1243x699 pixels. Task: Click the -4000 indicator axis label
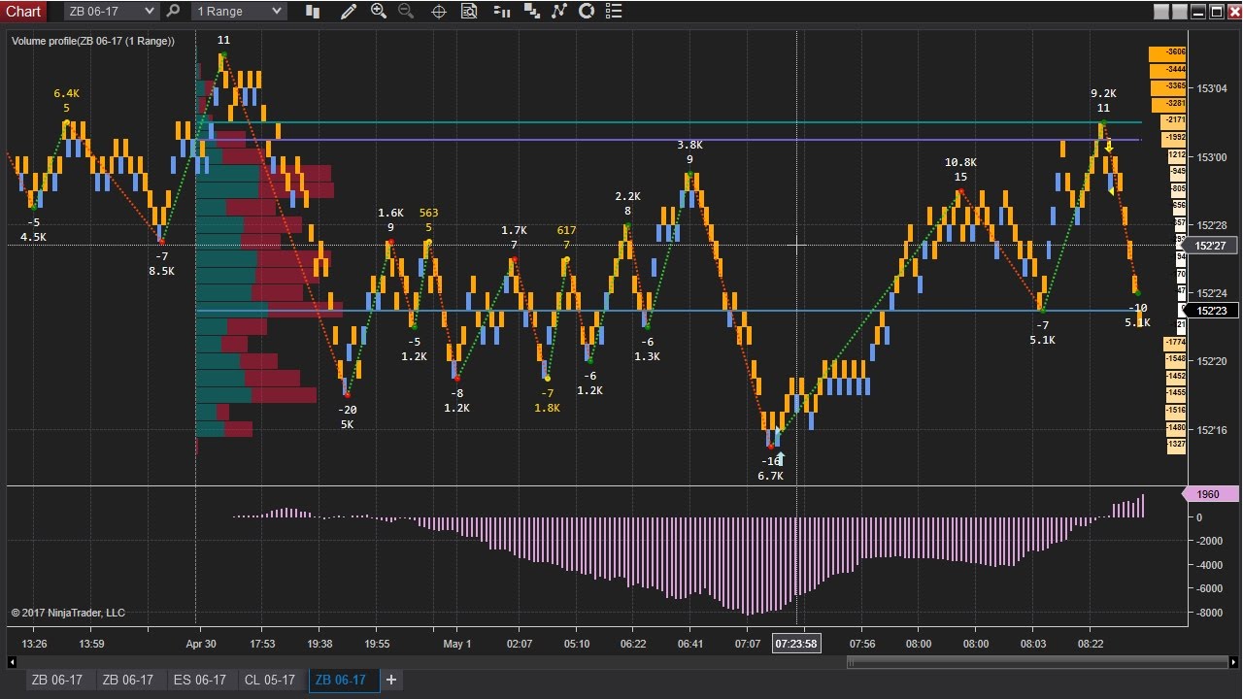tap(1209, 565)
